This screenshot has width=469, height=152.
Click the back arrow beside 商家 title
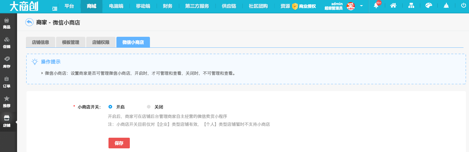(x=30, y=22)
